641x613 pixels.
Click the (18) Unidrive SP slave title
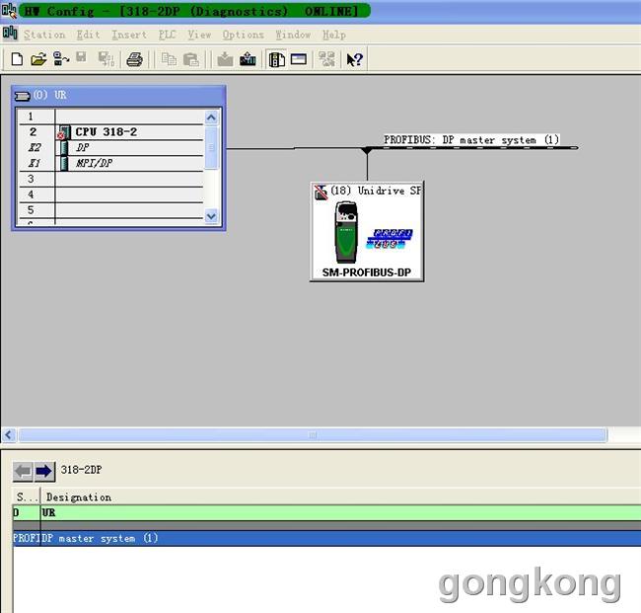376,191
